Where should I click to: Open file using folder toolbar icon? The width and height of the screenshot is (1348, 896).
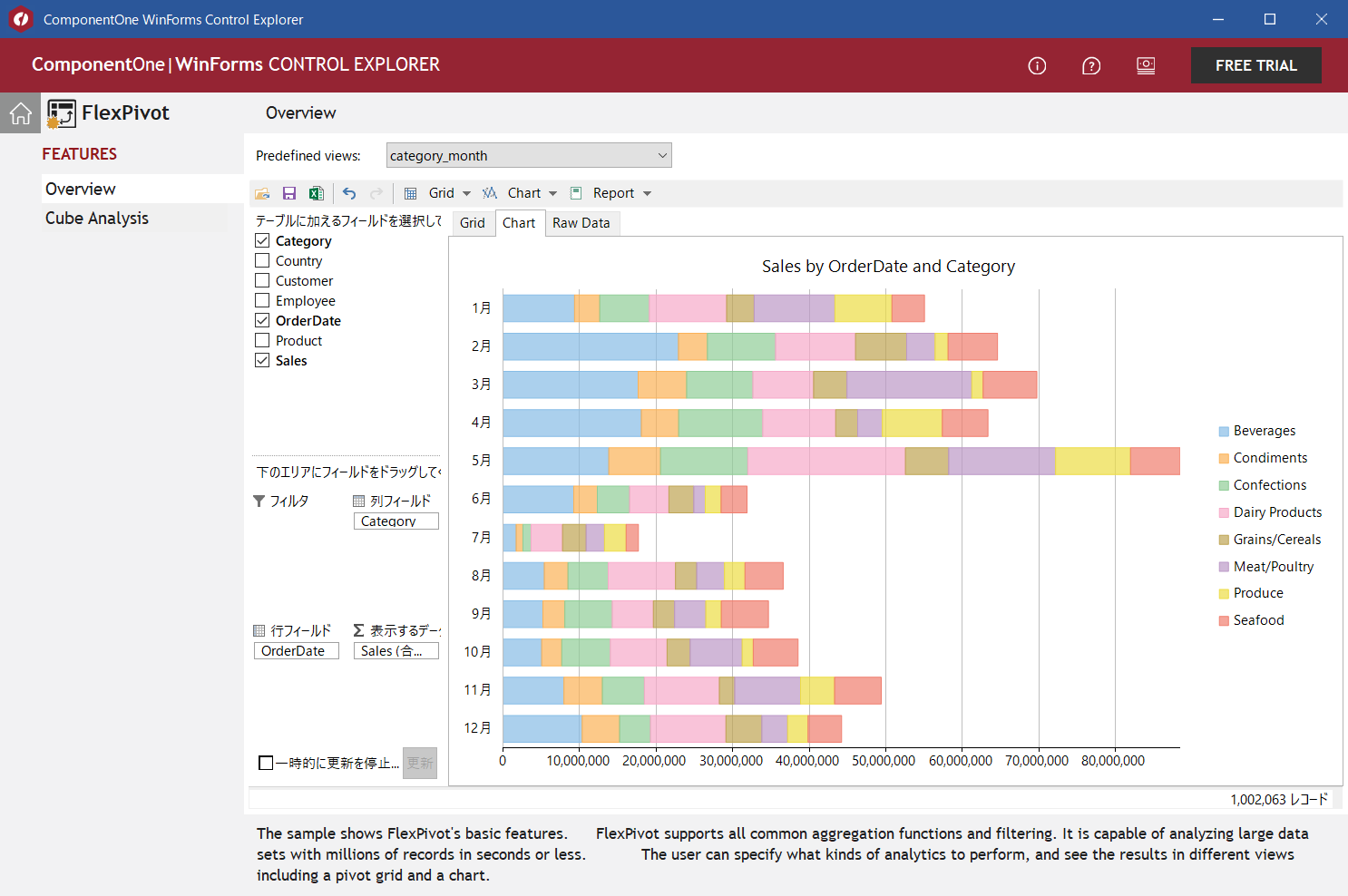262,193
